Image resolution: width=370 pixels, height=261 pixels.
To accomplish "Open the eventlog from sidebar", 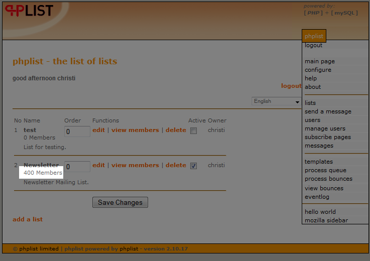I will click(x=318, y=197).
